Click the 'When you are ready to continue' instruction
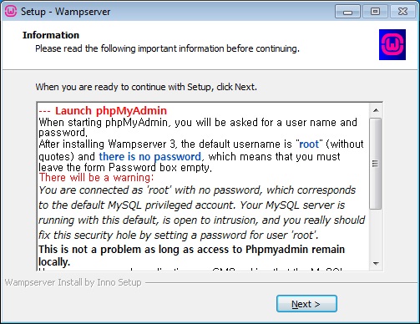 coord(146,87)
